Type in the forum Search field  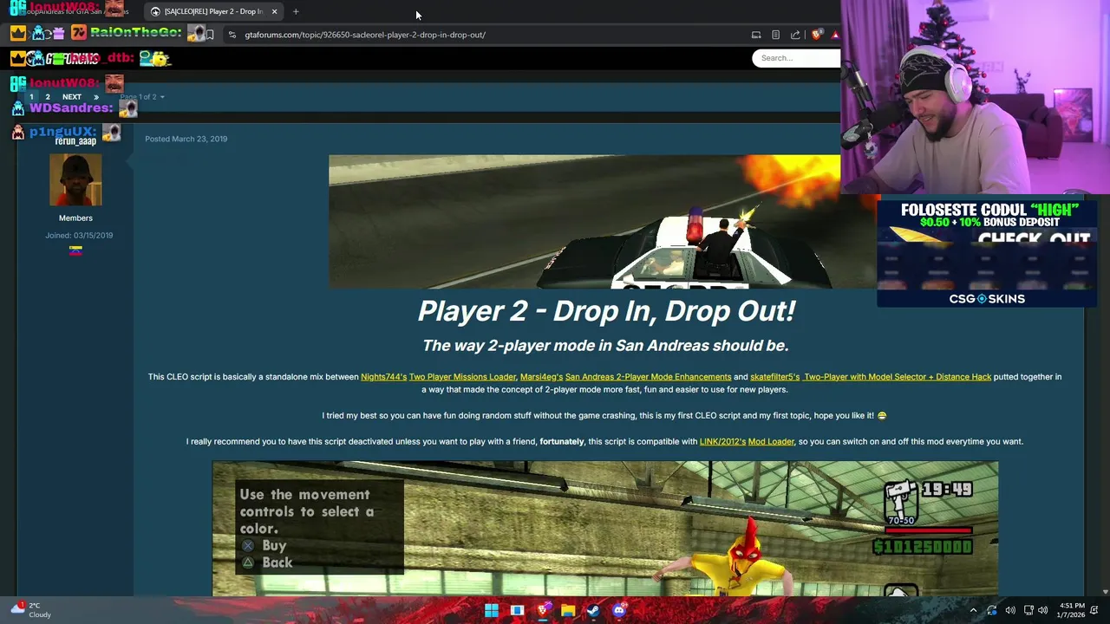point(796,58)
